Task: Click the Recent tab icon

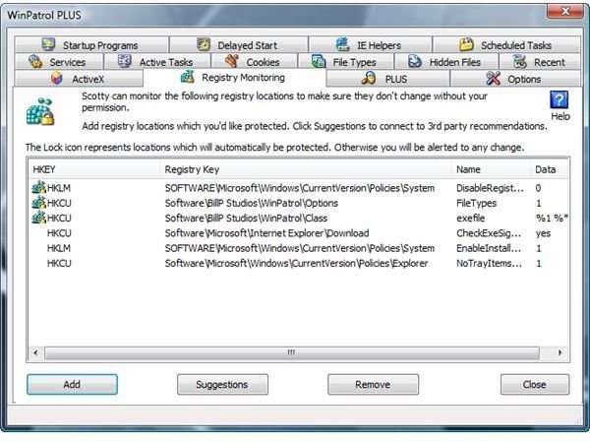Action: [x=520, y=61]
